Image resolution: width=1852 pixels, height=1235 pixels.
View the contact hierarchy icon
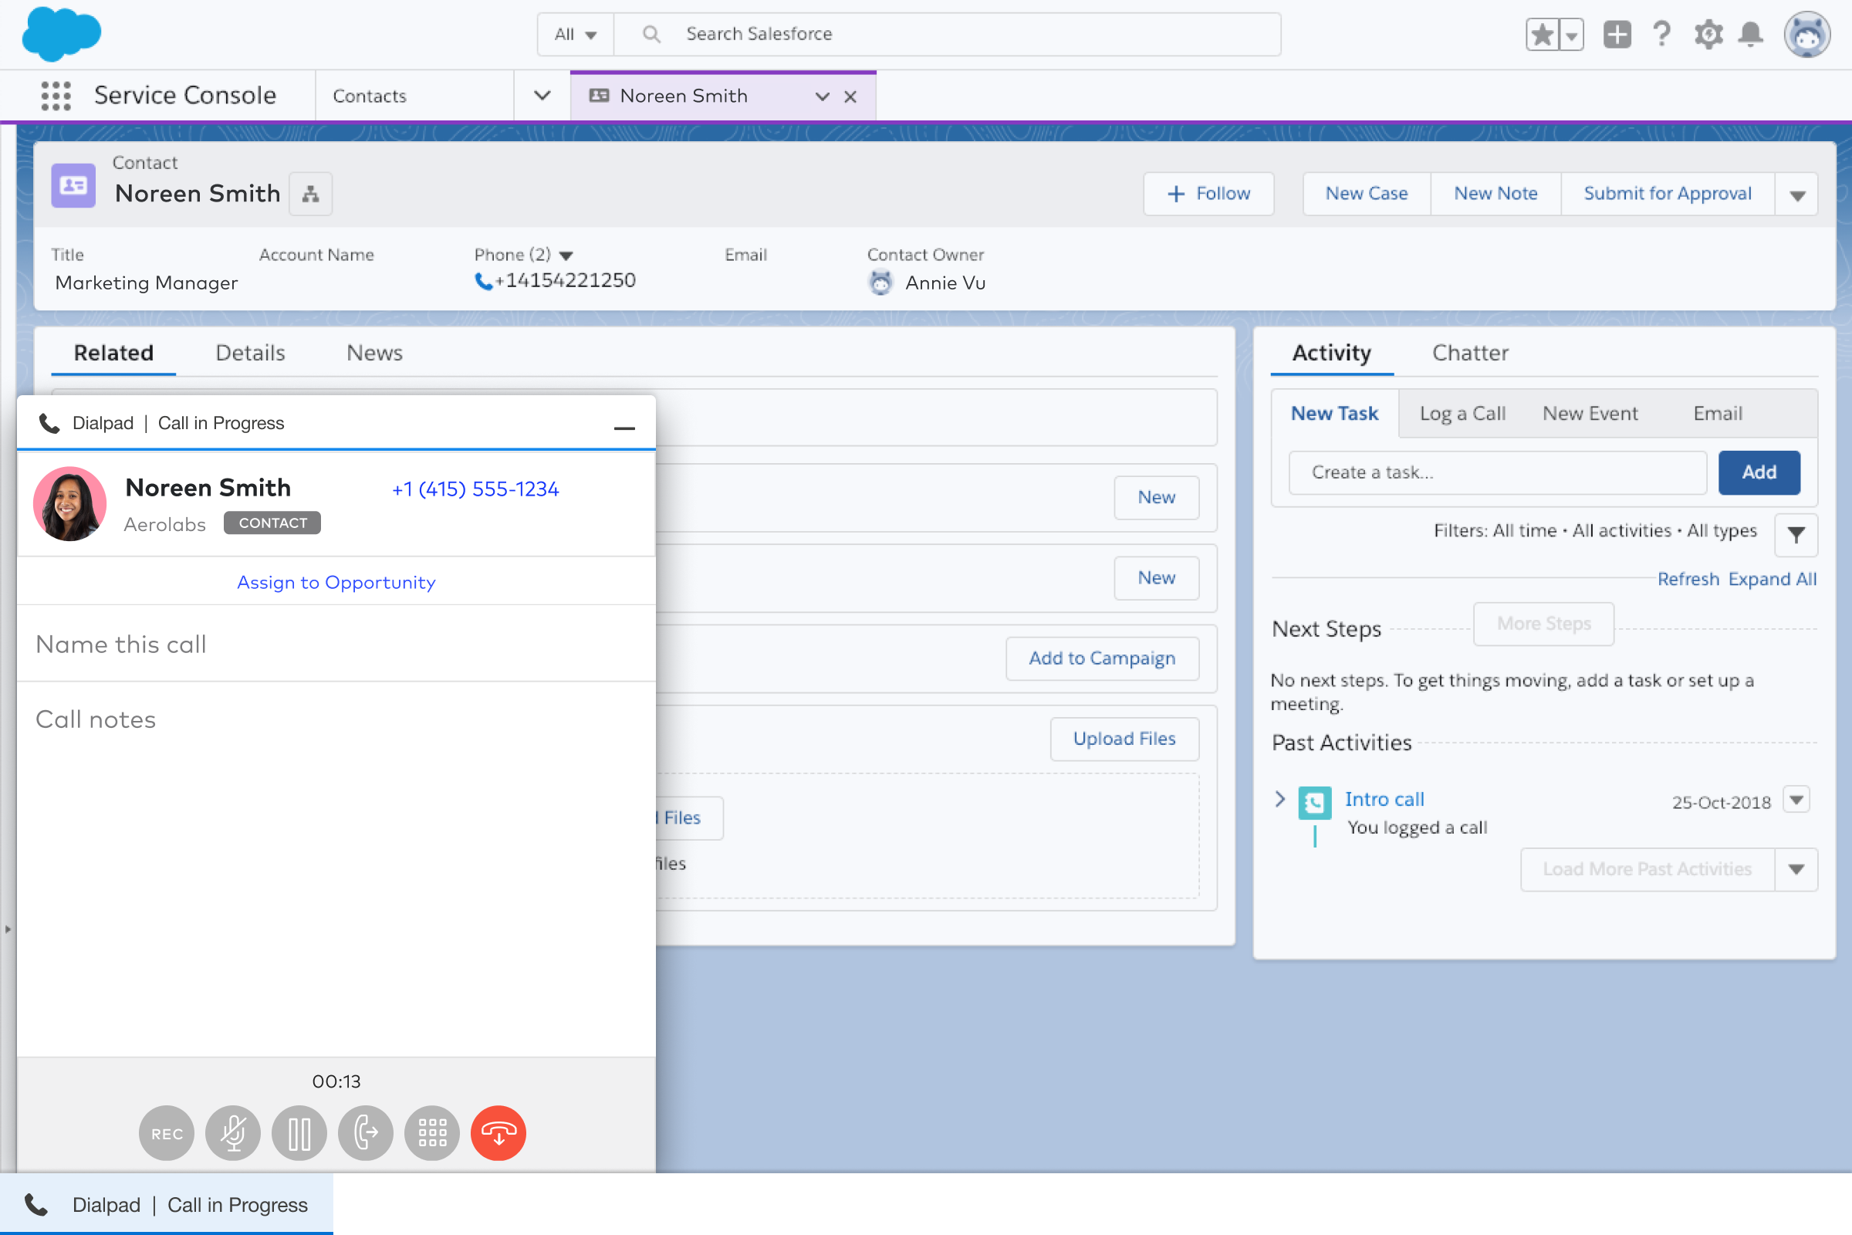(x=311, y=194)
